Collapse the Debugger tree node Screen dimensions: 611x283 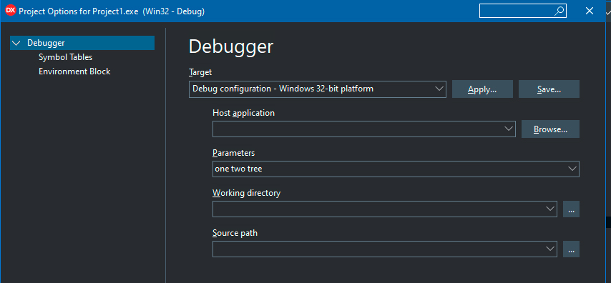click(x=16, y=43)
